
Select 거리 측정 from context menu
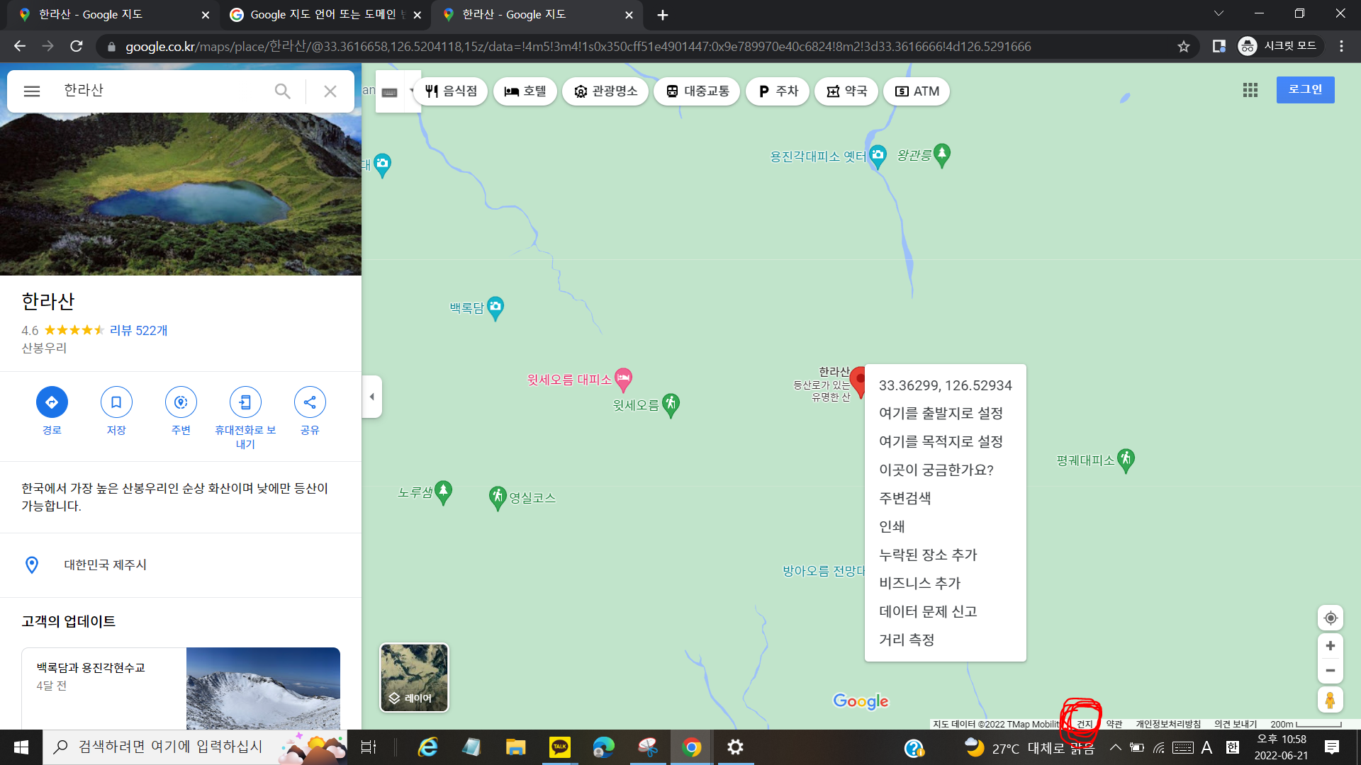pos(907,640)
